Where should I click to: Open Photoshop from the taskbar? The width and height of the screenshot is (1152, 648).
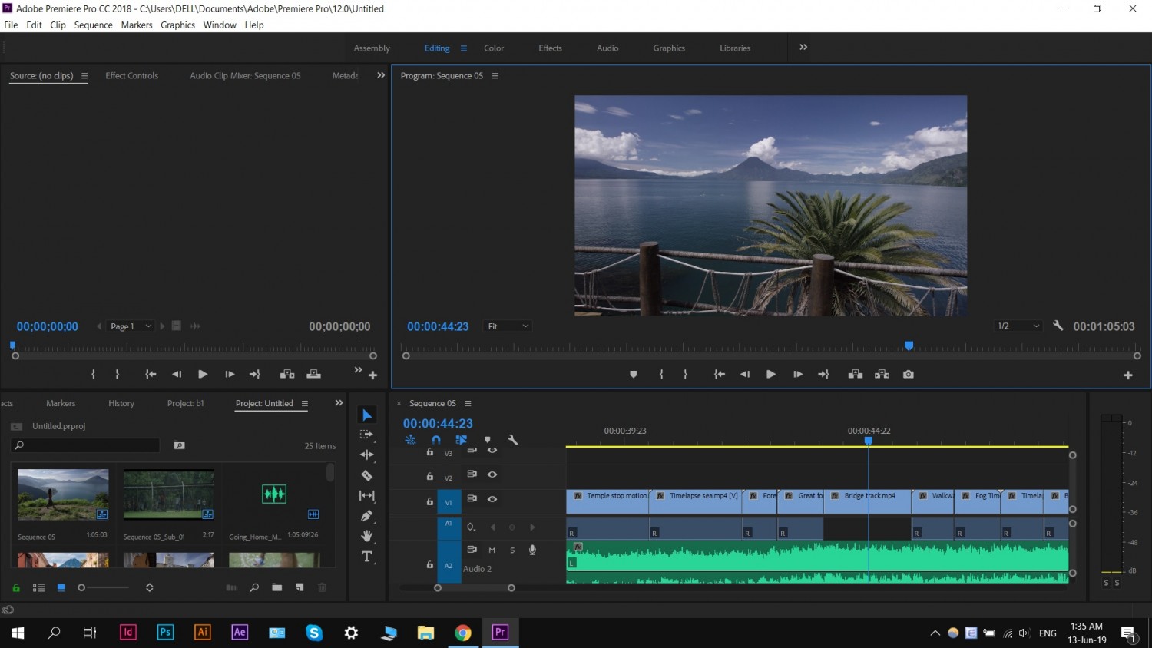click(x=165, y=632)
